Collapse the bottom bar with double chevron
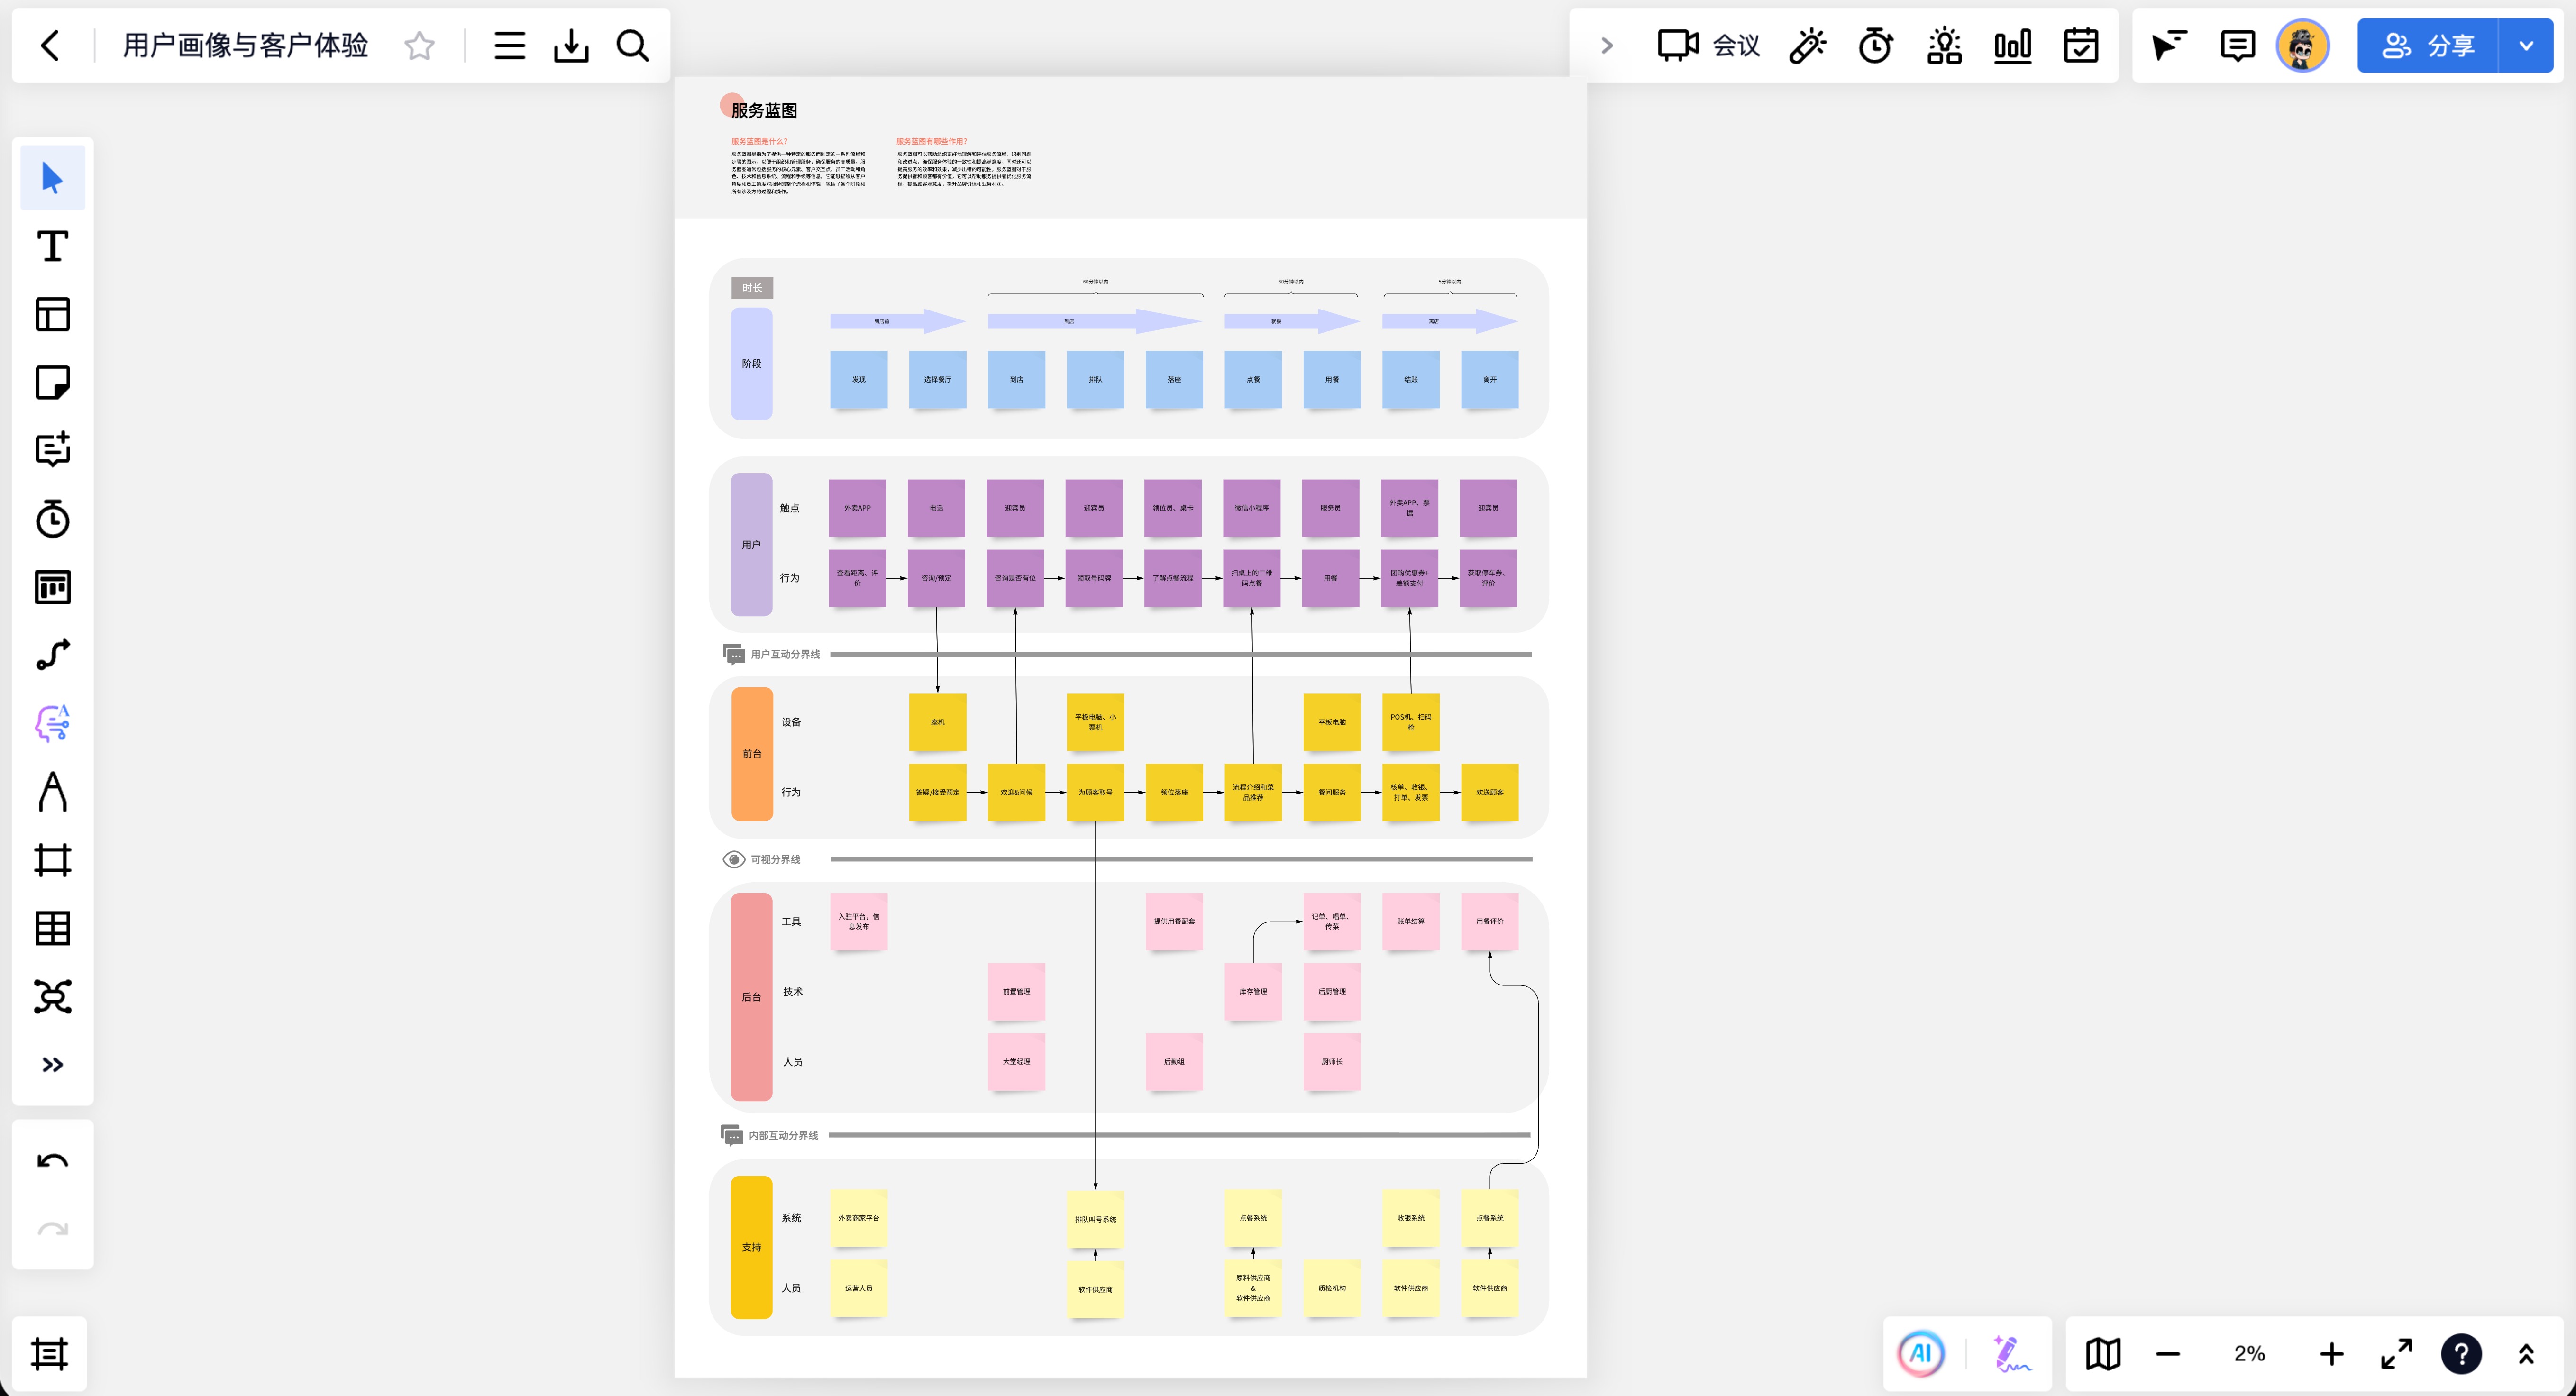The height and width of the screenshot is (1396, 2576). point(2526,1354)
